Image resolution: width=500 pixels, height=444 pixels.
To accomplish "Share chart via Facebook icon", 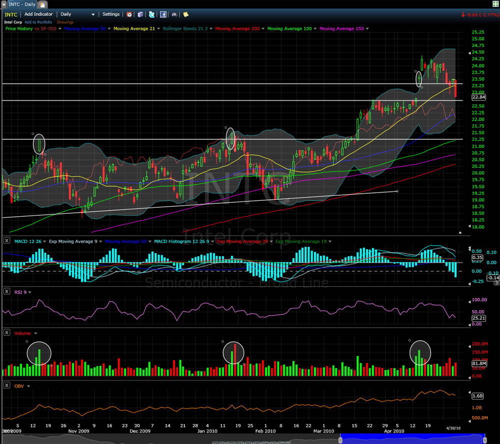I will pyautogui.click(x=163, y=14).
